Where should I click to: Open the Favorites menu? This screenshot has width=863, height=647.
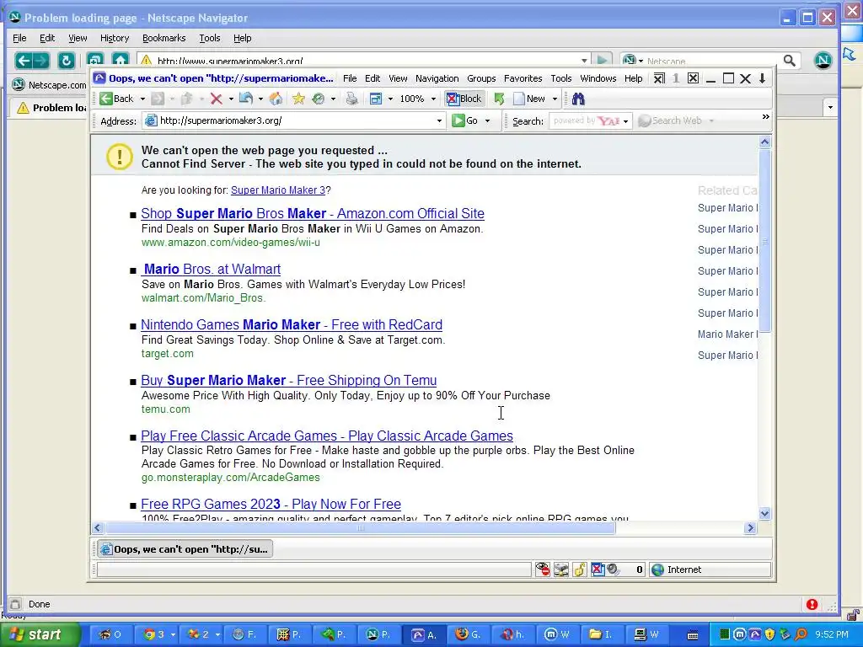pyautogui.click(x=523, y=78)
